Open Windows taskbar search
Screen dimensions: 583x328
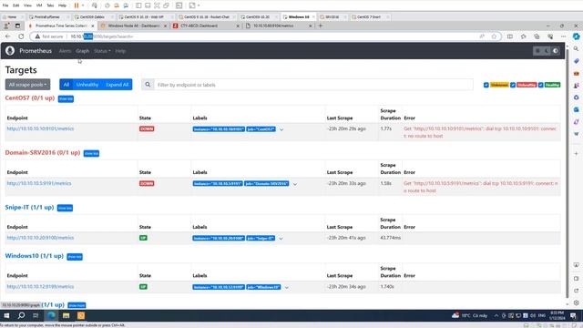21,315
